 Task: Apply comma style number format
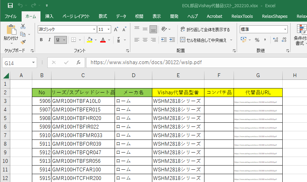[265, 40]
